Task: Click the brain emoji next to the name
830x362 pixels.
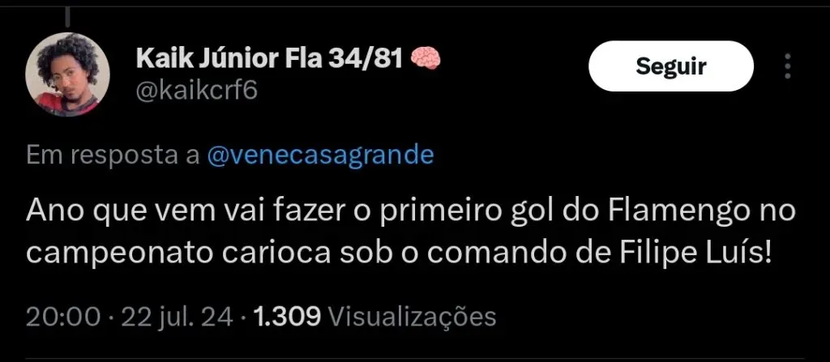Action: (426, 57)
